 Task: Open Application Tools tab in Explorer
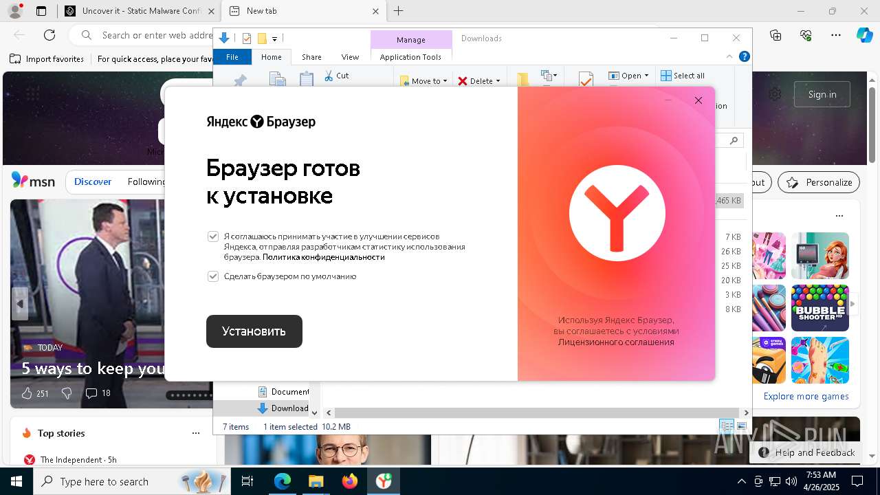410,57
